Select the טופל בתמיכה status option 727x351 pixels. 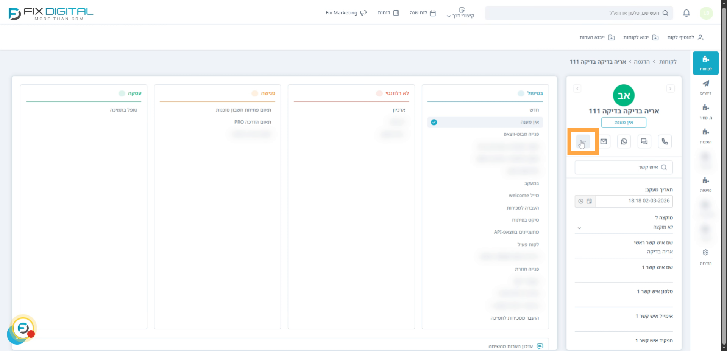(123, 110)
